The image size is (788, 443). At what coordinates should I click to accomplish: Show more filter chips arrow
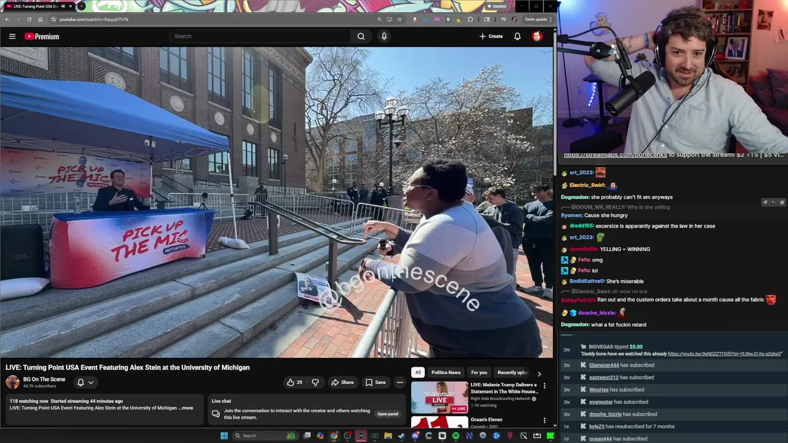[x=539, y=373]
